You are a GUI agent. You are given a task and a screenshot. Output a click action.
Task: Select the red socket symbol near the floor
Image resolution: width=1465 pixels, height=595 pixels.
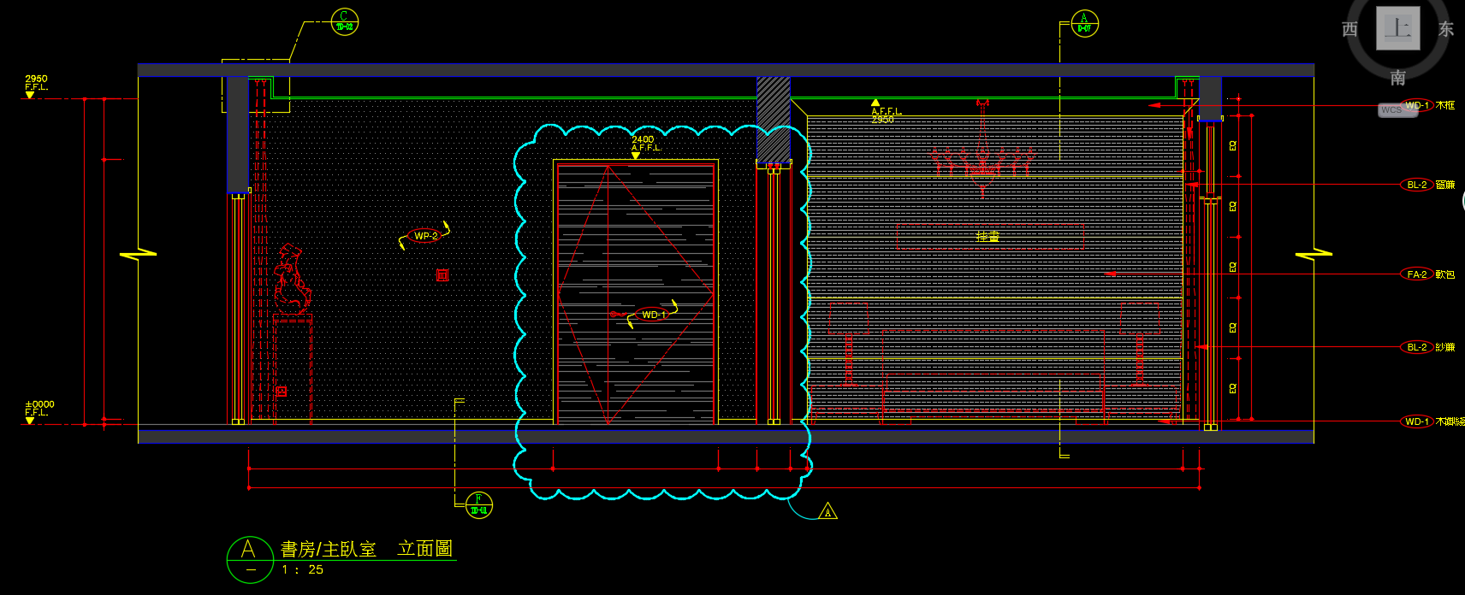(x=282, y=391)
